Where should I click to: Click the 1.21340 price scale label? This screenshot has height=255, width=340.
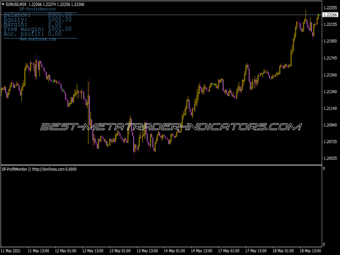click(x=330, y=92)
